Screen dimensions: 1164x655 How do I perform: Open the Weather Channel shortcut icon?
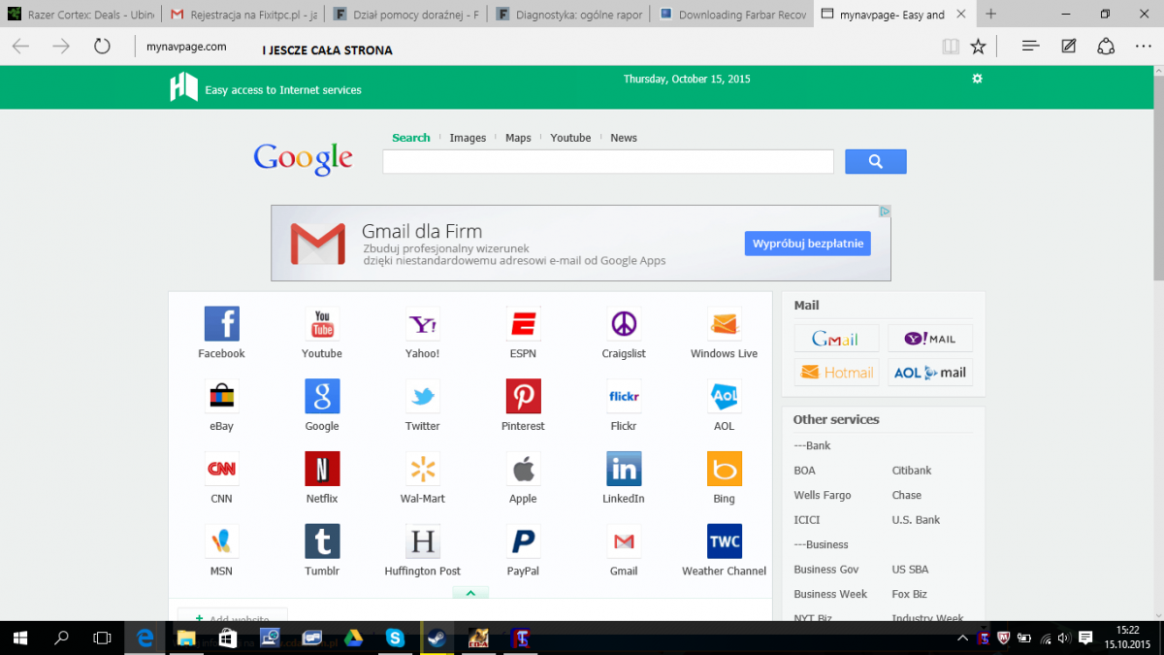coord(725,541)
